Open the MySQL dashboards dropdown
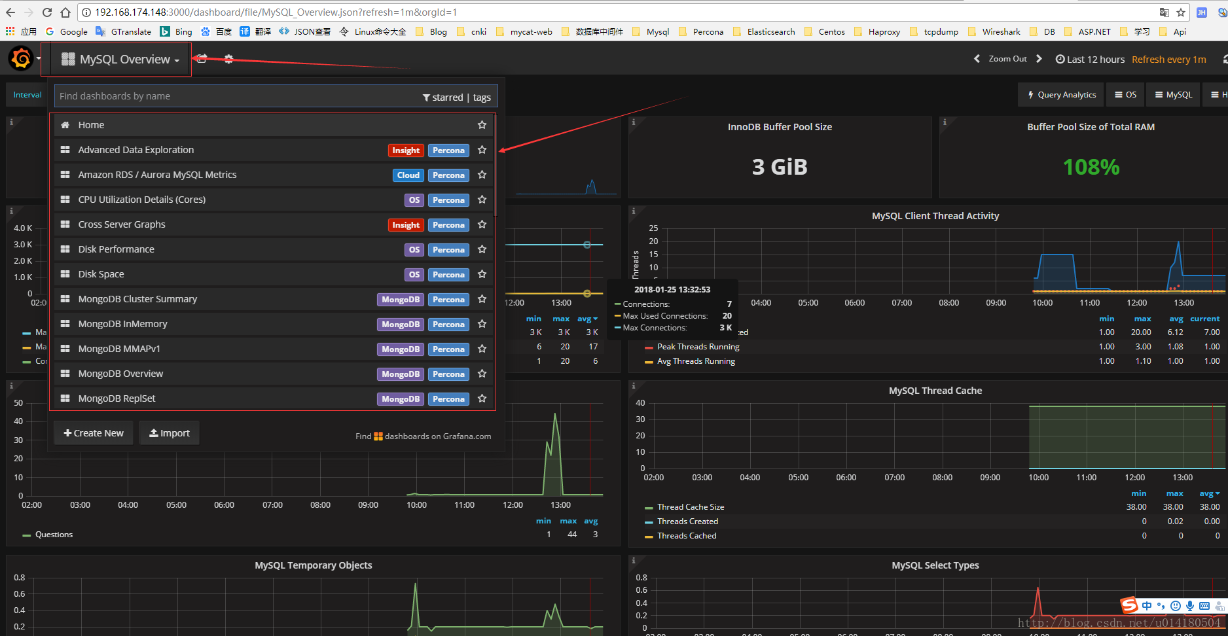 coord(1174,95)
